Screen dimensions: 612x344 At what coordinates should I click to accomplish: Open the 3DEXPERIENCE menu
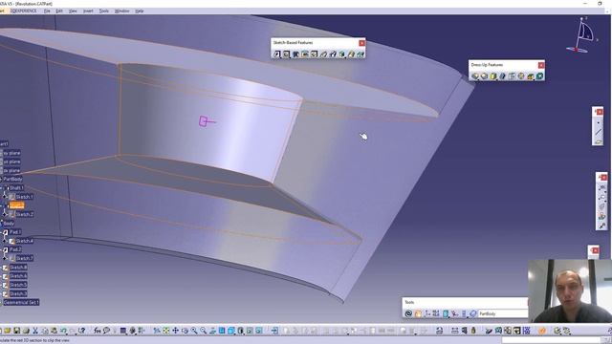point(23,11)
